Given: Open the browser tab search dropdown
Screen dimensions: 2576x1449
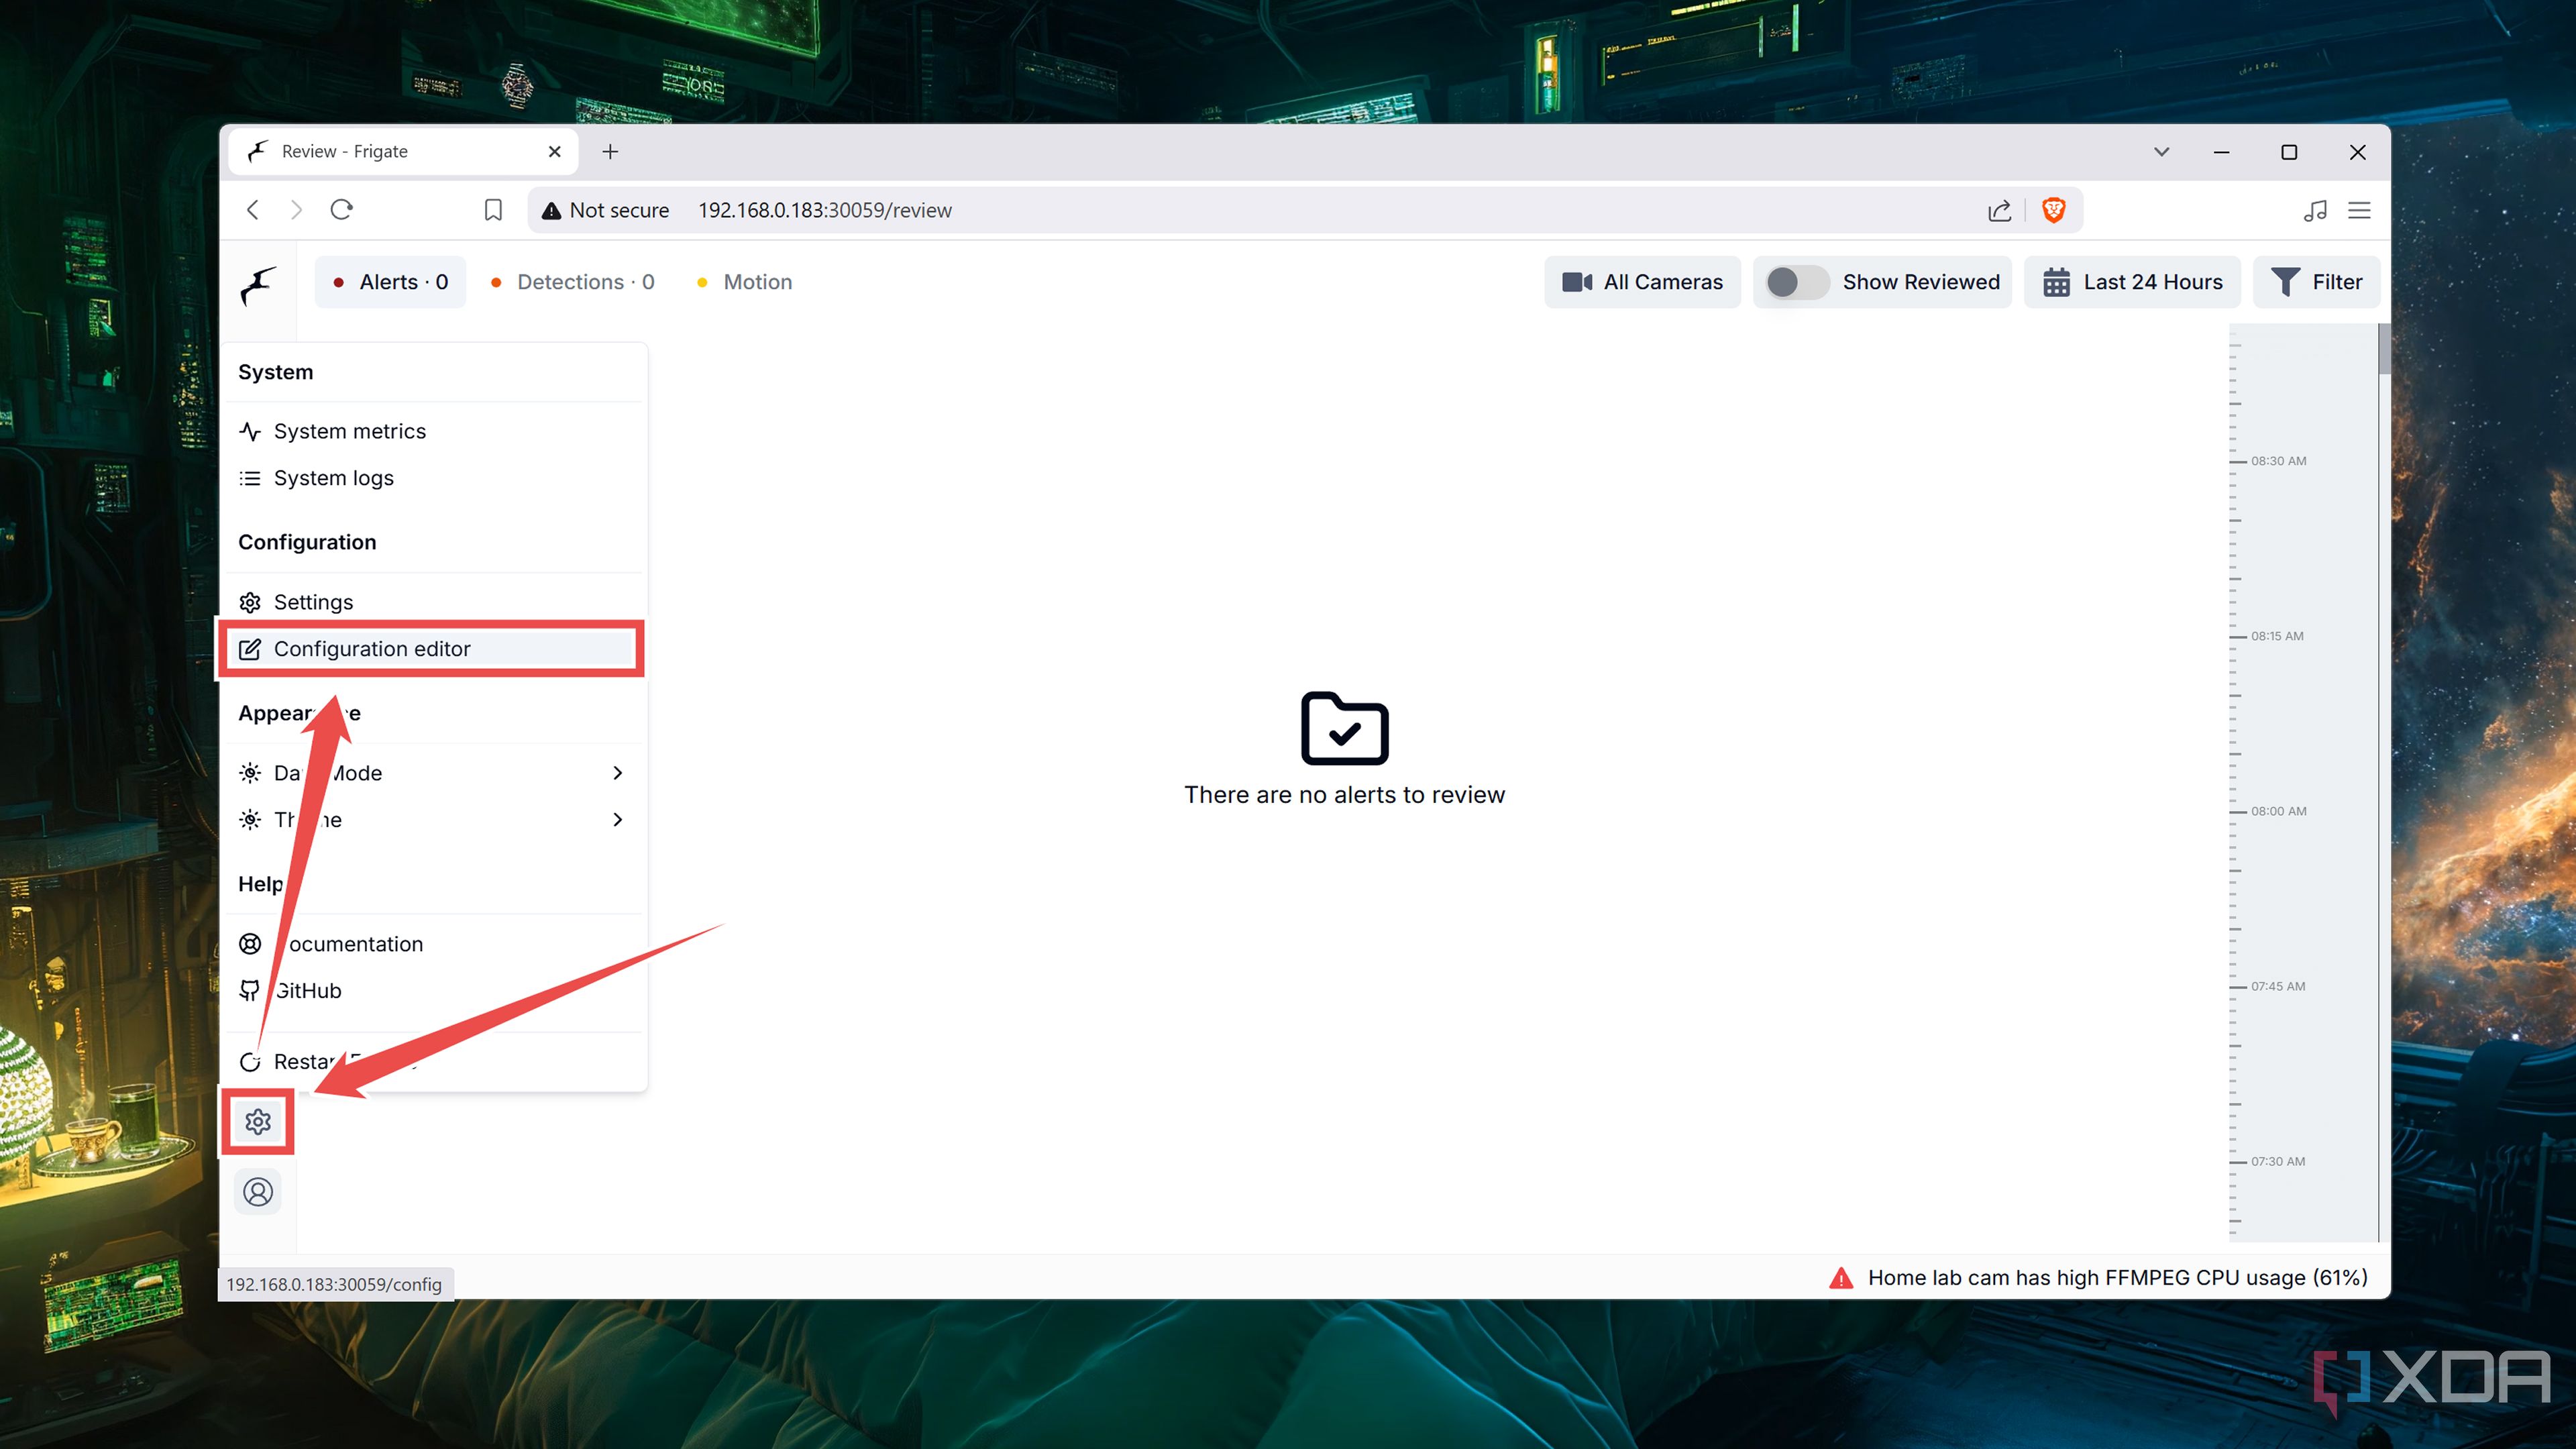Looking at the screenshot, I should (x=2161, y=152).
